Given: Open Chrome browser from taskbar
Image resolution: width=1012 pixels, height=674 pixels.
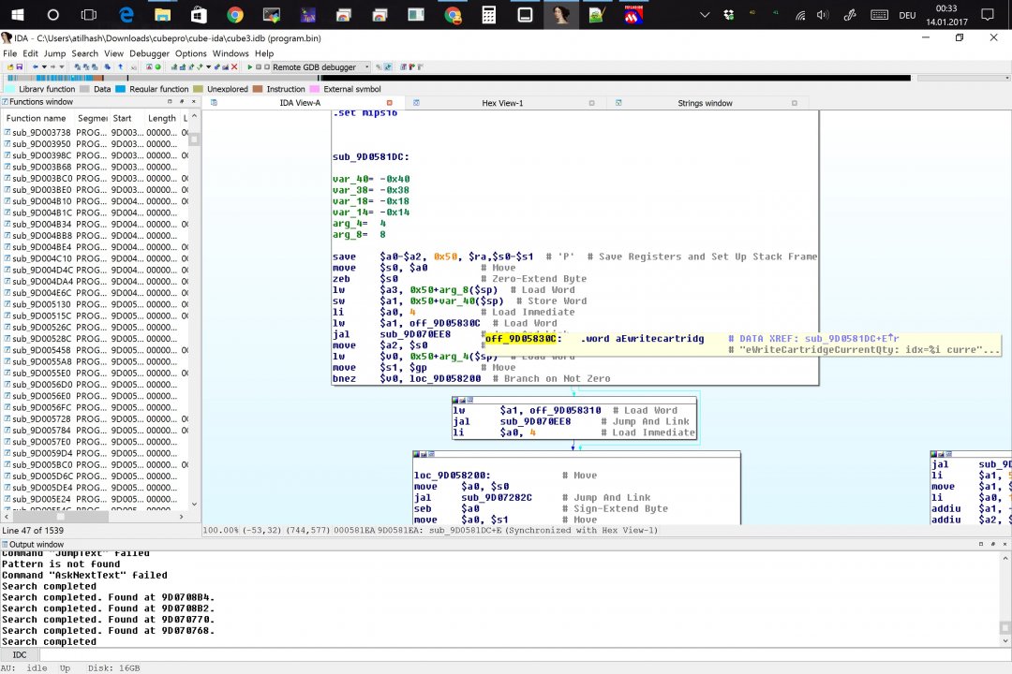Looking at the screenshot, I should click(x=234, y=15).
